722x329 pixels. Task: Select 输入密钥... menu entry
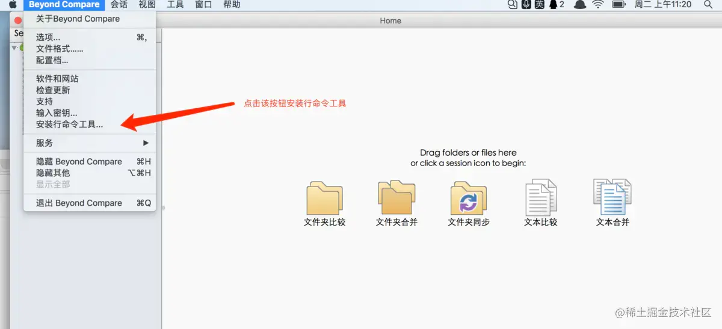click(90, 113)
